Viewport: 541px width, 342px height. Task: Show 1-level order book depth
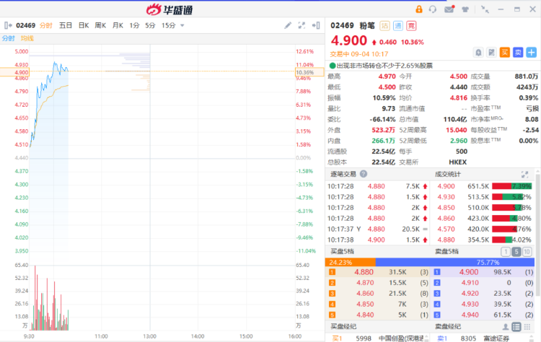(x=506, y=252)
